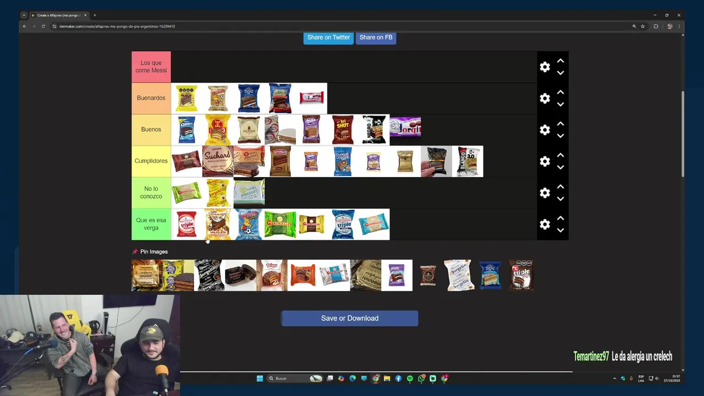Image resolution: width=704 pixels, height=396 pixels.
Task: Click Share on Twitter button
Action: (328, 37)
